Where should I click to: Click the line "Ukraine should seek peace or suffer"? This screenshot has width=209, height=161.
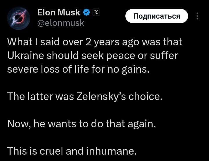coord(93,56)
